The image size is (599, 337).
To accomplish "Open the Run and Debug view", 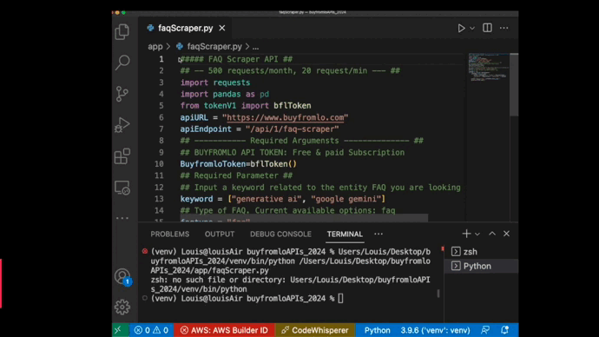I will pos(122,125).
